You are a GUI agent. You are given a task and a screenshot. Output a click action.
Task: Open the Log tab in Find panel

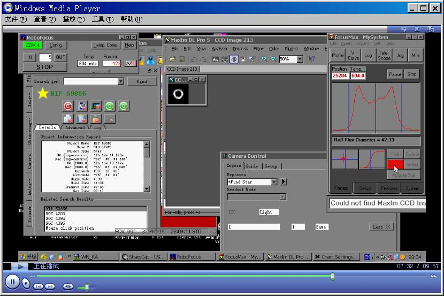(98, 127)
